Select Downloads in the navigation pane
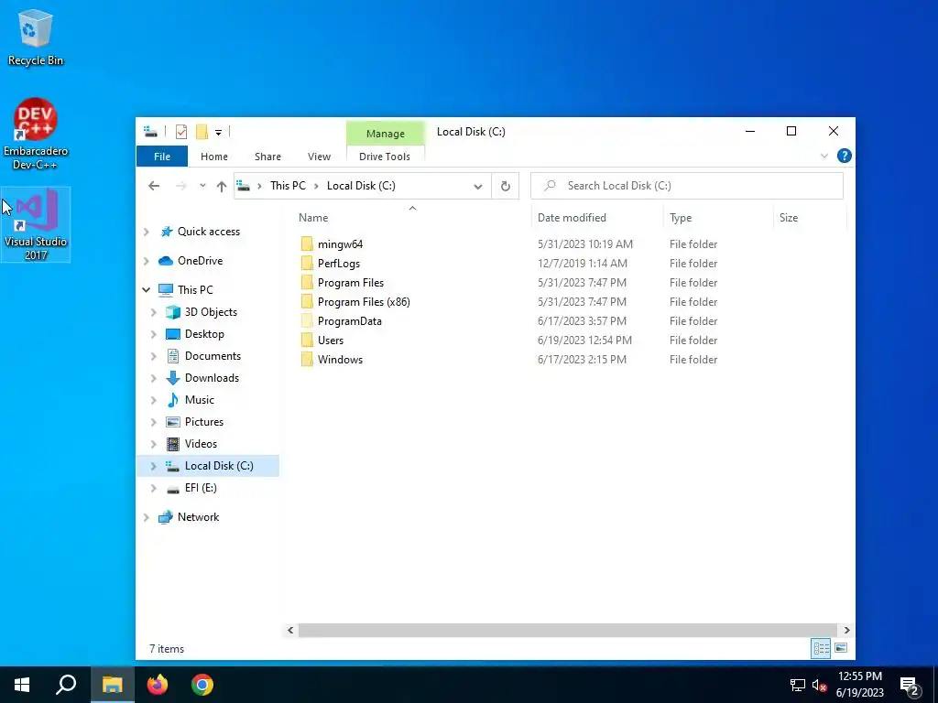 coord(212,378)
